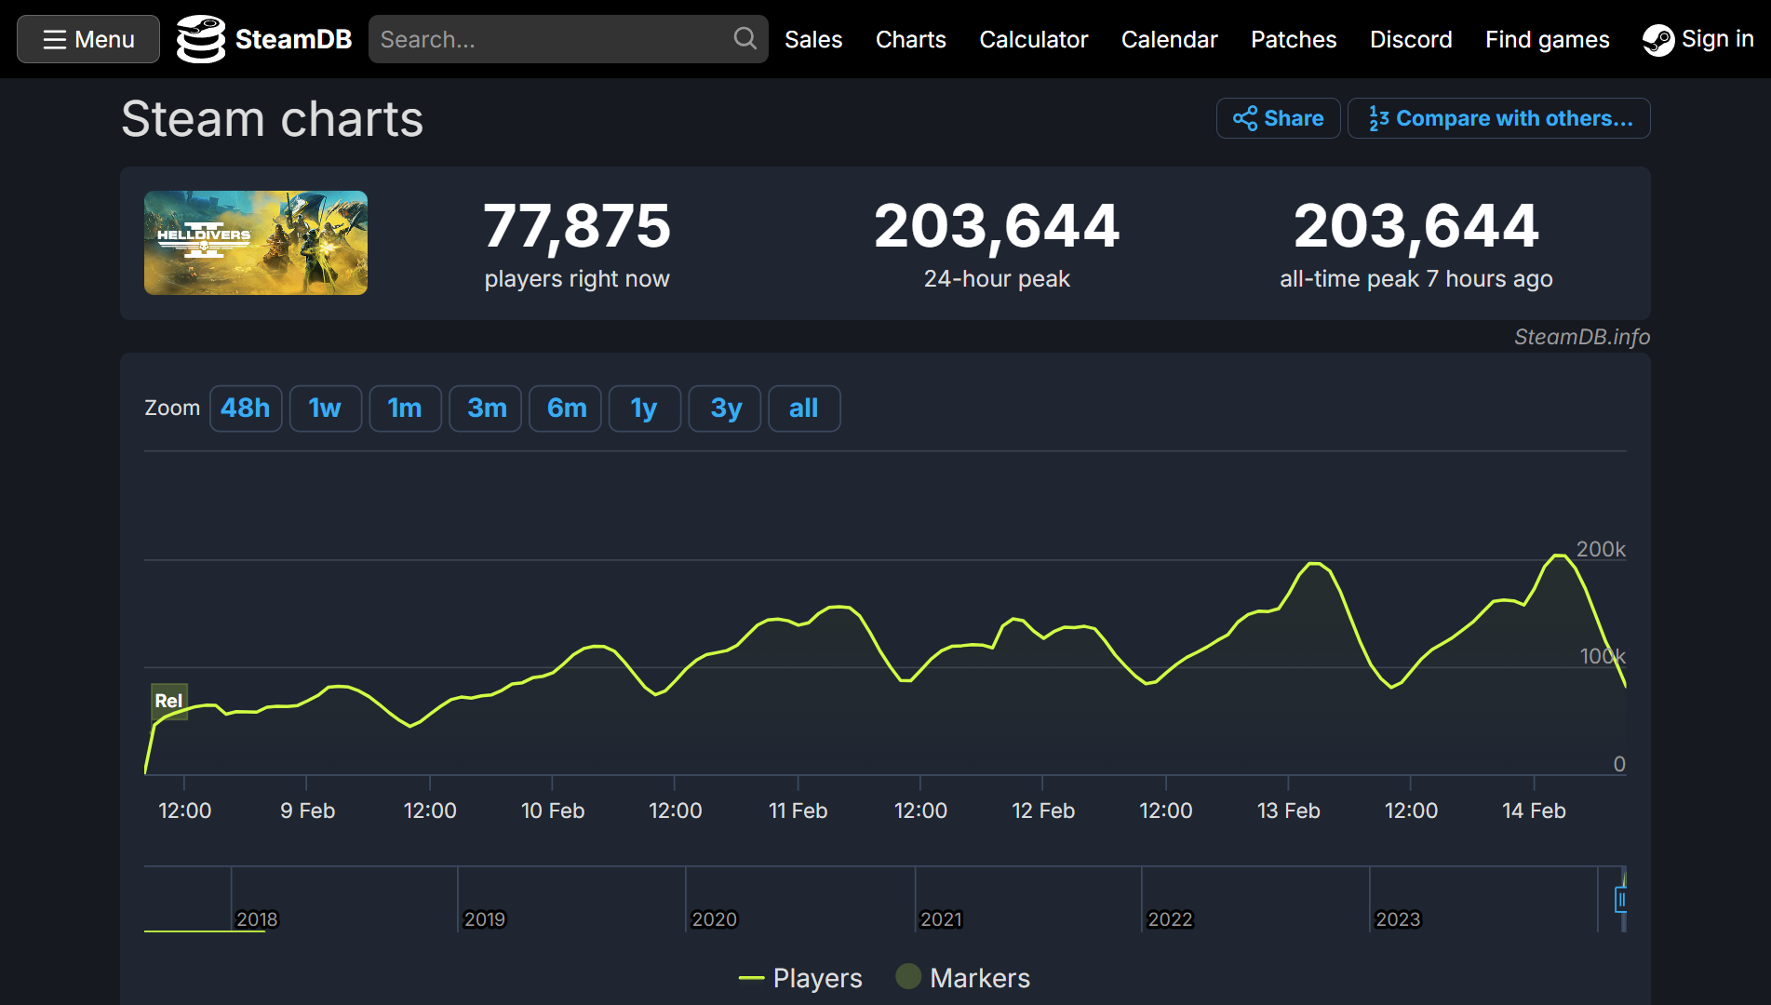
Task: Set chart zoom to 6m
Action: pyautogui.click(x=567, y=409)
